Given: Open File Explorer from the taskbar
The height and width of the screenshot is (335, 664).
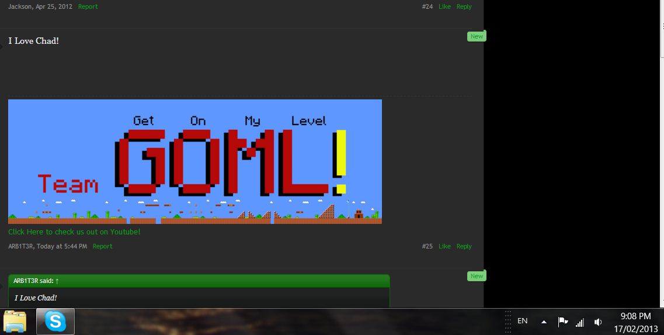Looking at the screenshot, I should pyautogui.click(x=15, y=322).
